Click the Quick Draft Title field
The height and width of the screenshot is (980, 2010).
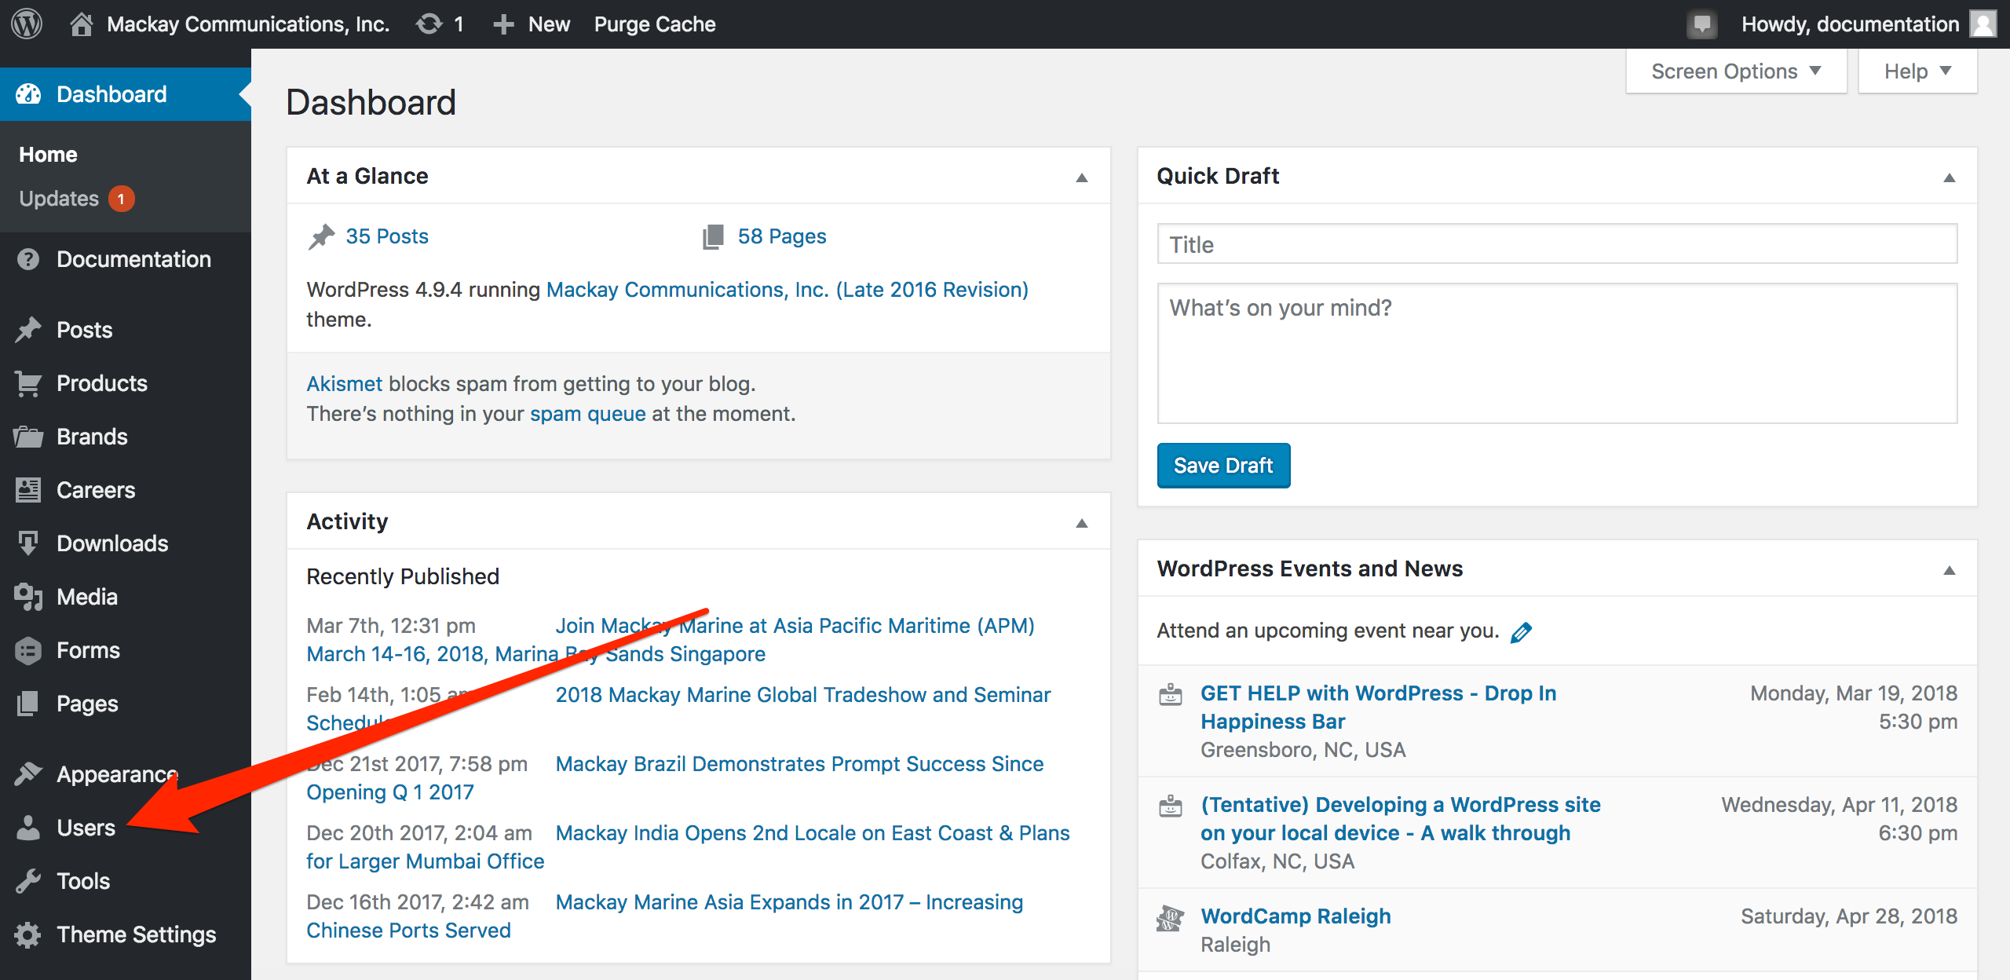tap(1557, 244)
